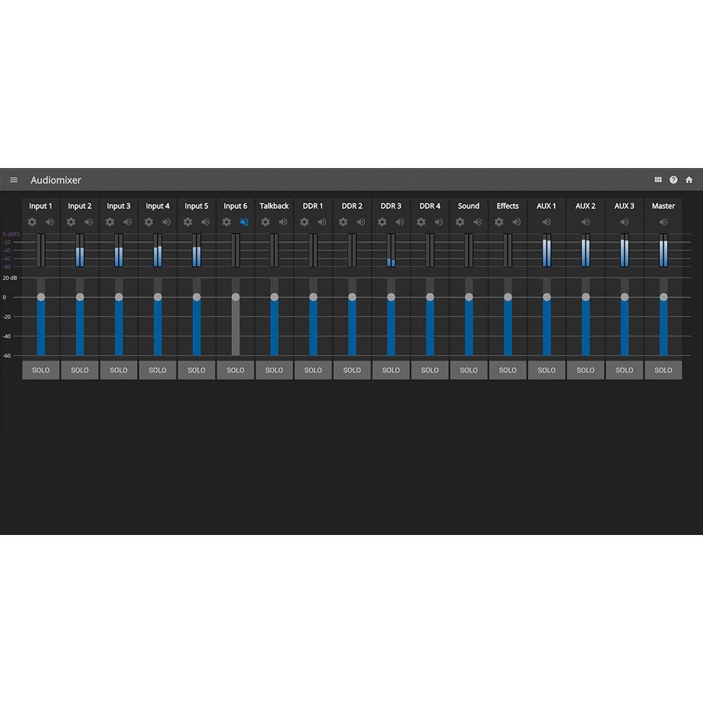Open DDR 4 channel settings gear
The image size is (703, 703).
[x=420, y=221]
